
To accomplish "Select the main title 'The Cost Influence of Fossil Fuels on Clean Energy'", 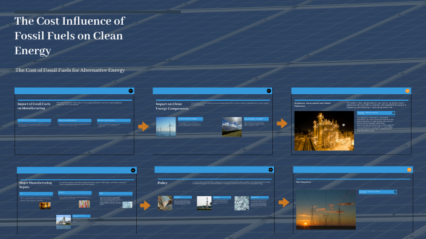I will (x=70, y=36).
